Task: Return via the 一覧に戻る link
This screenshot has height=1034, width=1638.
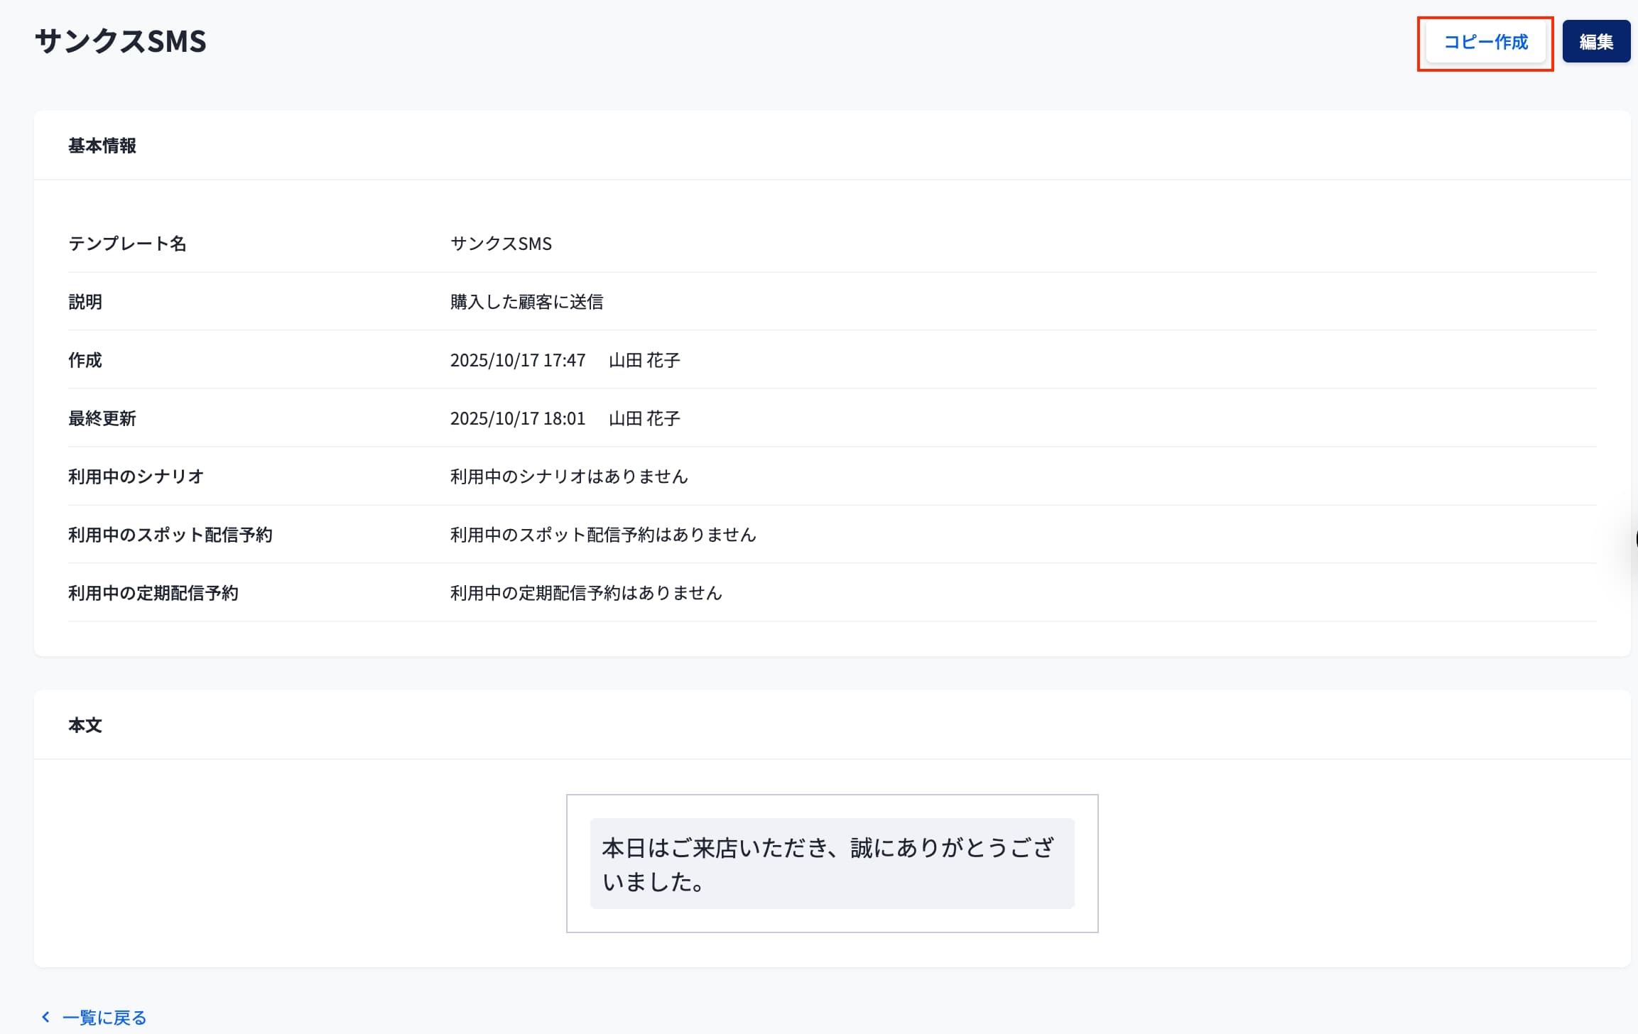Action: pyautogui.click(x=104, y=1018)
